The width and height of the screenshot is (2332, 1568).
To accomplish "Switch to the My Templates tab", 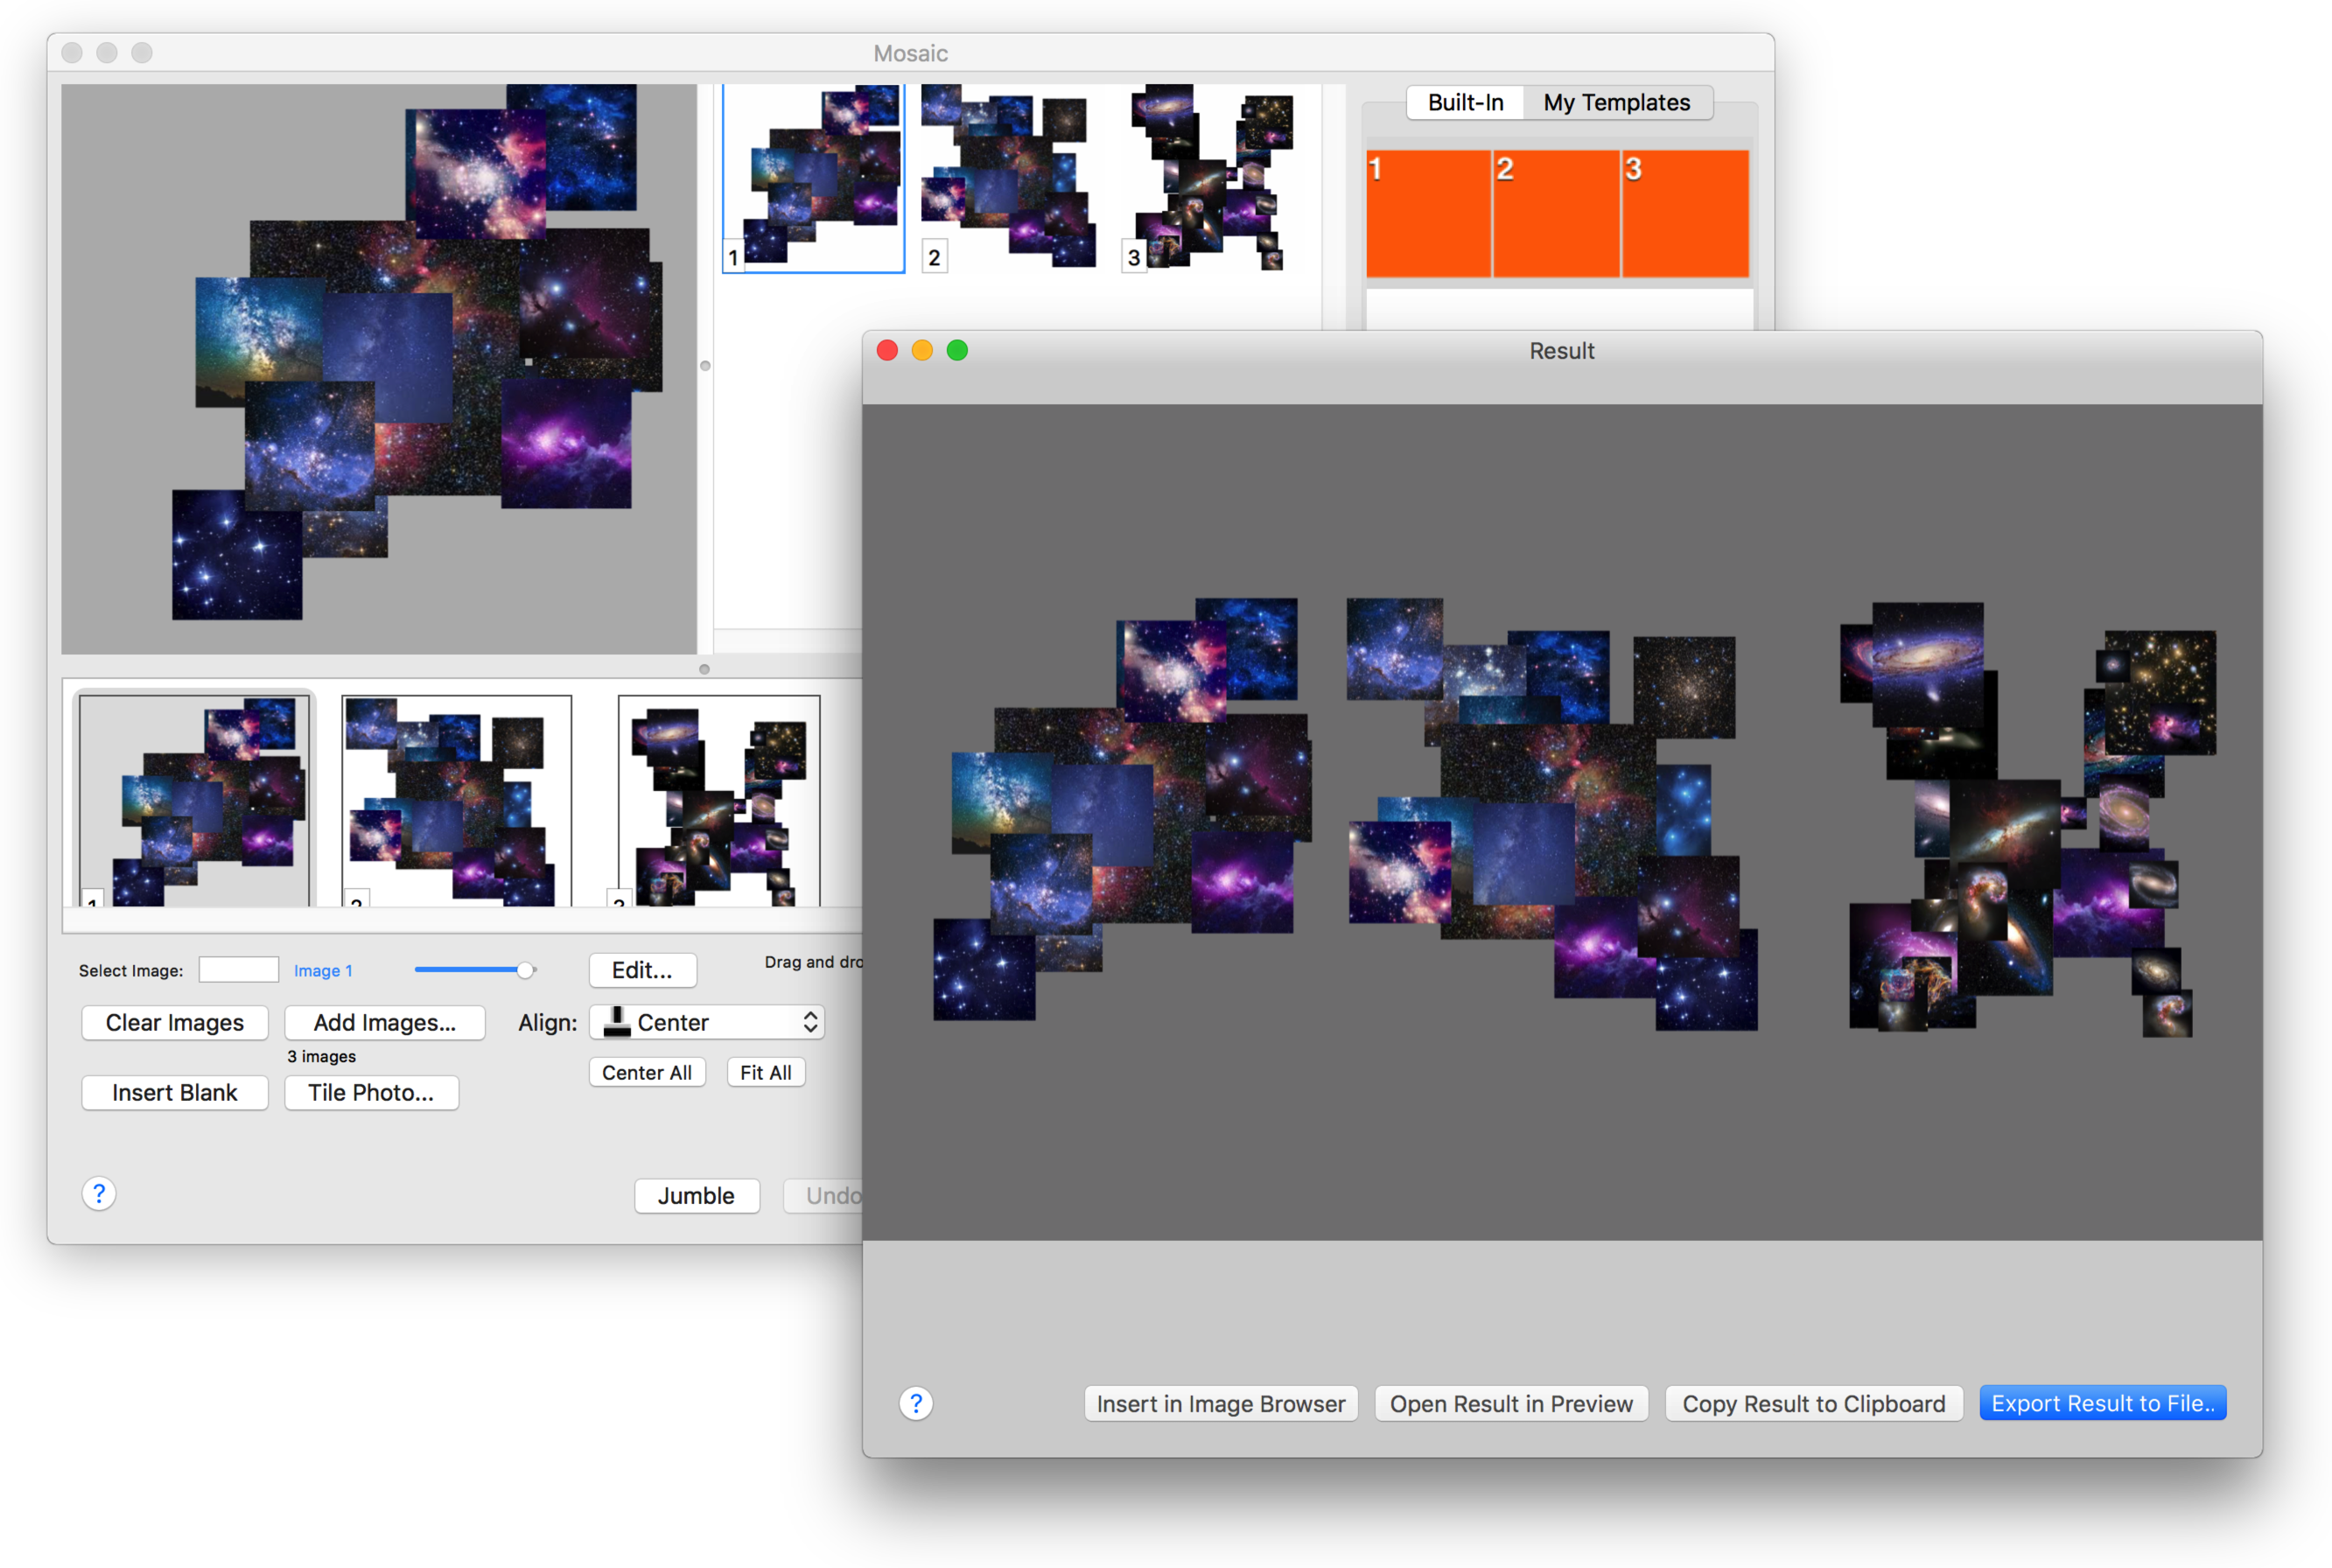I will coord(1616,102).
